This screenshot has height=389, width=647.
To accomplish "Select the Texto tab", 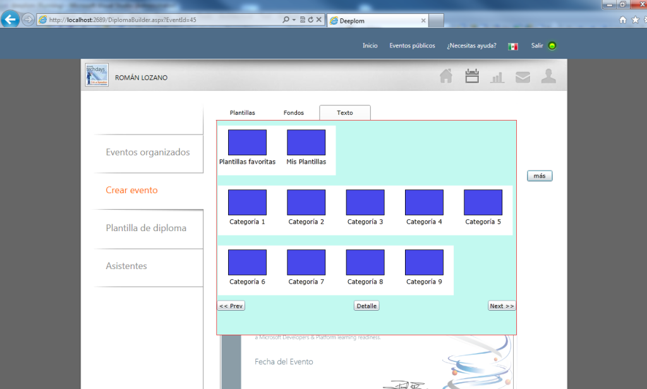I will pyautogui.click(x=345, y=113).
